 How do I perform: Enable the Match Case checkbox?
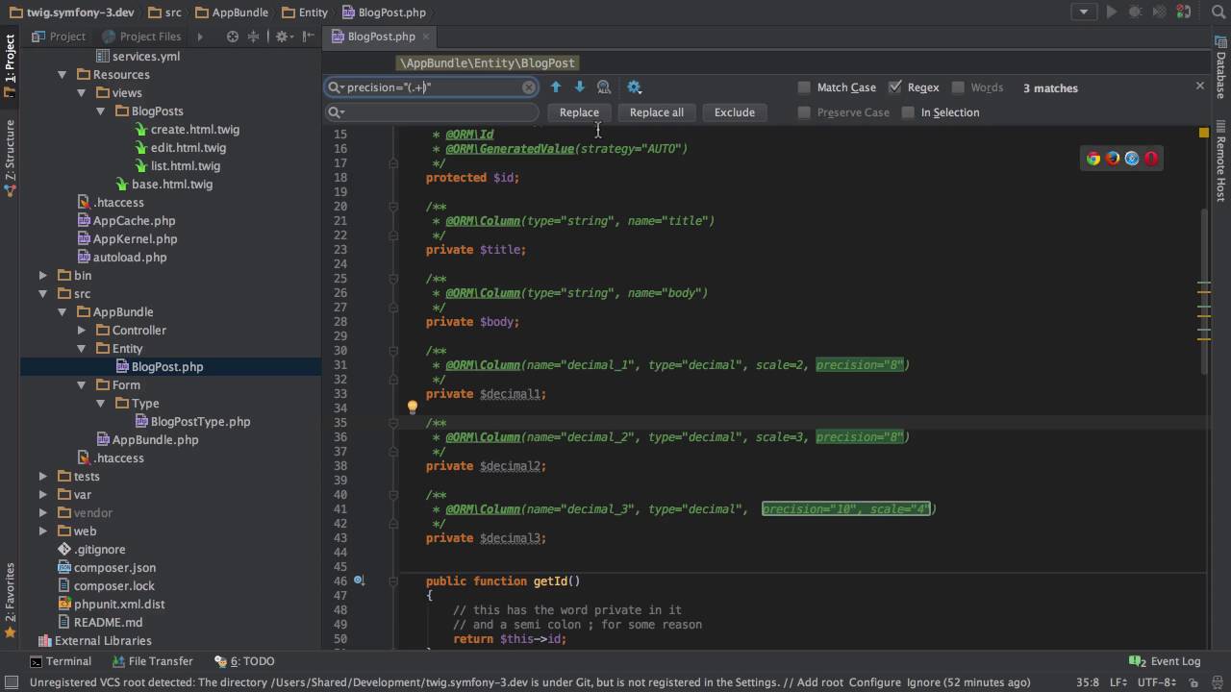(804, 87)
